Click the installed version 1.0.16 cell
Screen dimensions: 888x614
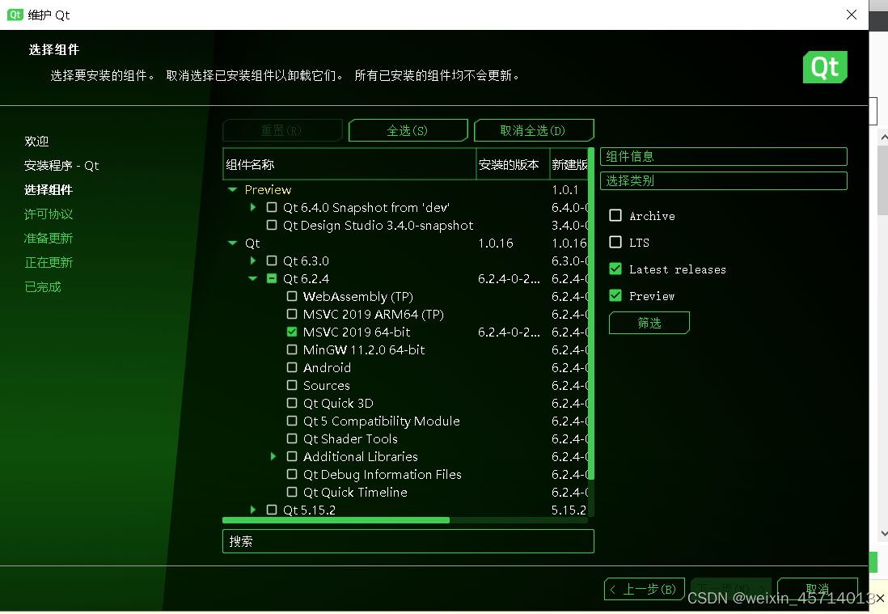click(x=496, y=243)
